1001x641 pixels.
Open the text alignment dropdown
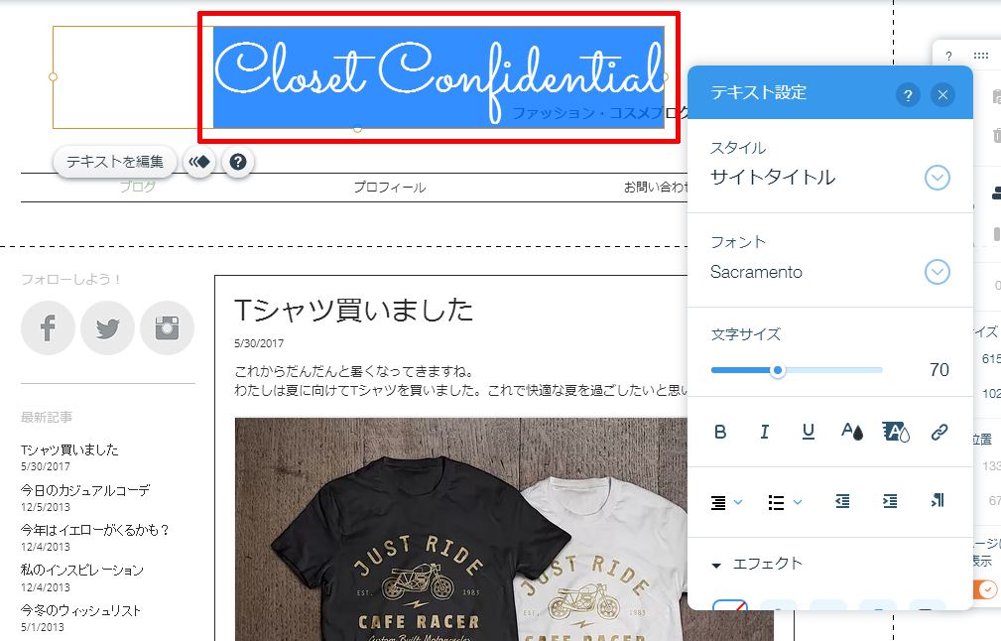pyautogui.click(x=726, y=502)
